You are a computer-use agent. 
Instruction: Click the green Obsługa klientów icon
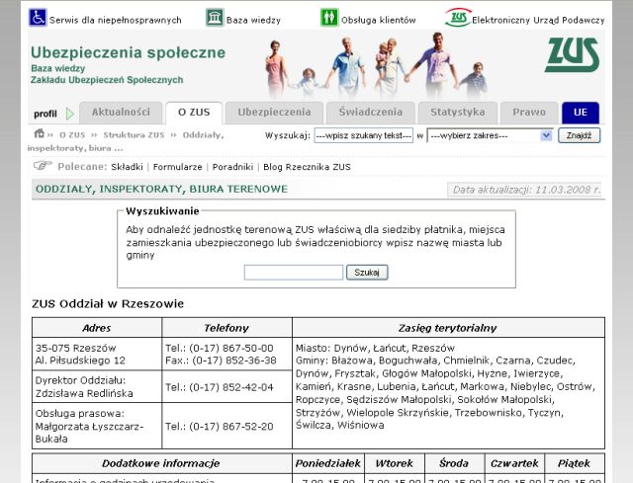point(329,18)
